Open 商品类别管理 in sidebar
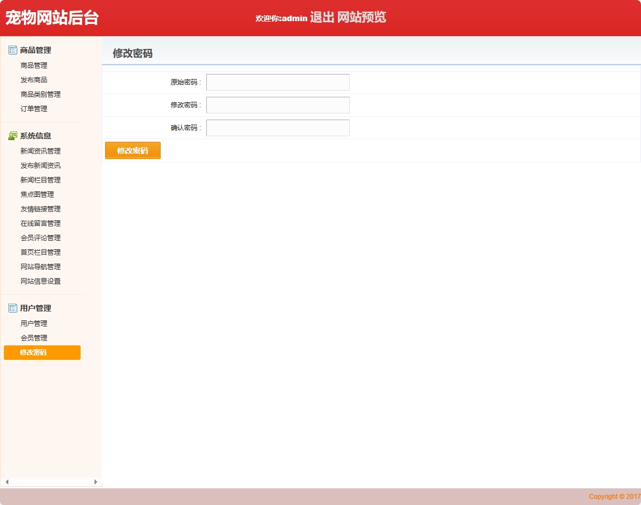This screenshot has height=505, width=641. pos(41,95)
